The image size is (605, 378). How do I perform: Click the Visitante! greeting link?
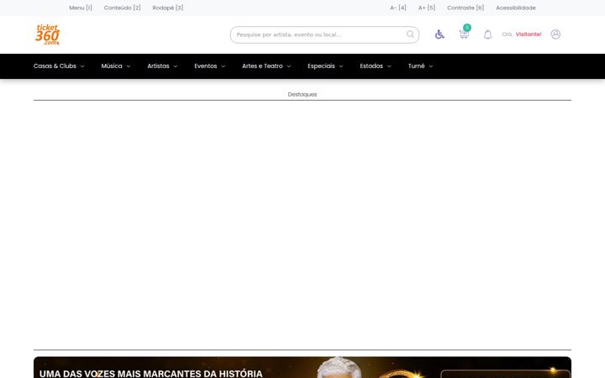tap(529, 34)
